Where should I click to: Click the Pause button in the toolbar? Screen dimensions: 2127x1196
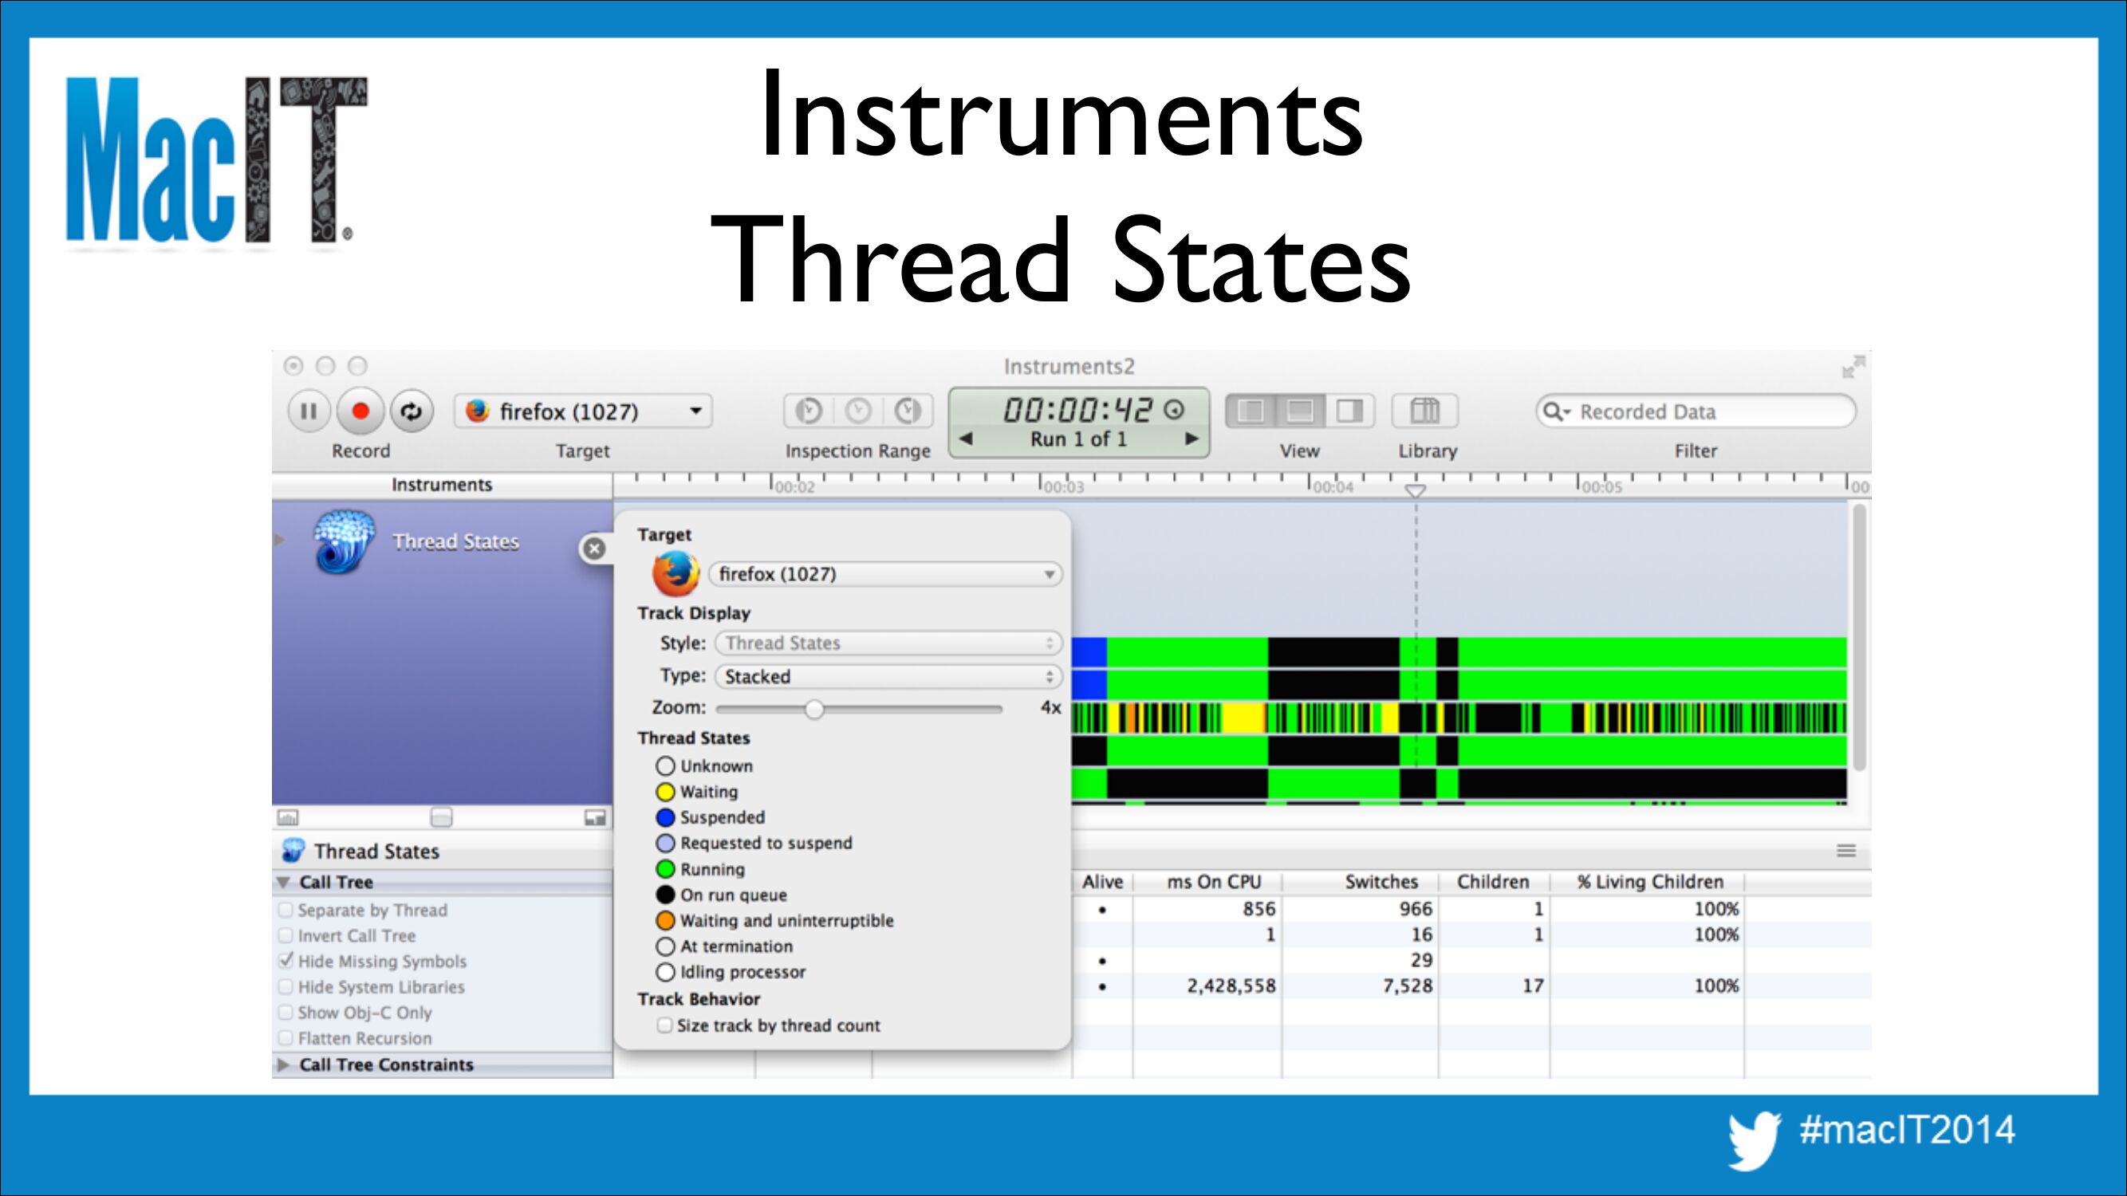click(x=309, y=411)
